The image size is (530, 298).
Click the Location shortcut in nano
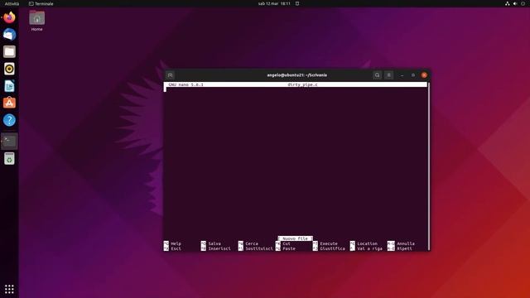(x=364, y=243)
